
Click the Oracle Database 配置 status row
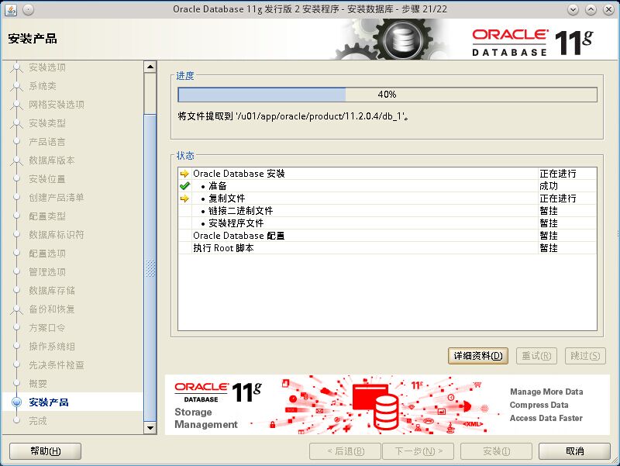(387, 236)
